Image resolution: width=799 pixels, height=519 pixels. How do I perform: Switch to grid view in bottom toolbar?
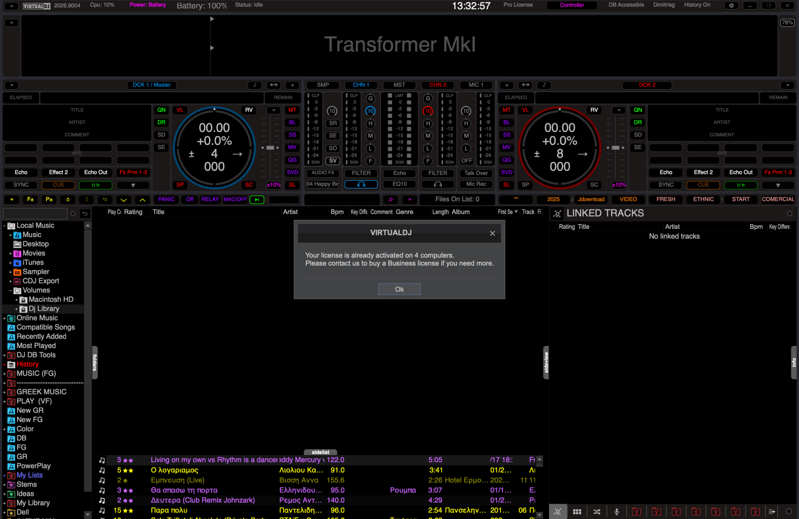click(577, 512)
